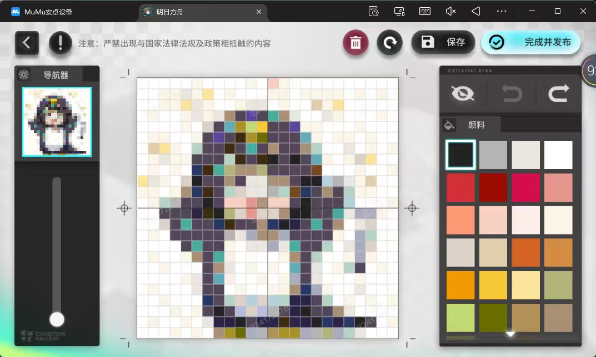Screen dimensions: 596x357
Task: Click the paint bucket icon
Action: coord(449,125)
